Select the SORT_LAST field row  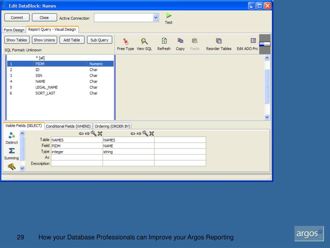pyautogui.click(x=60, y=93)
